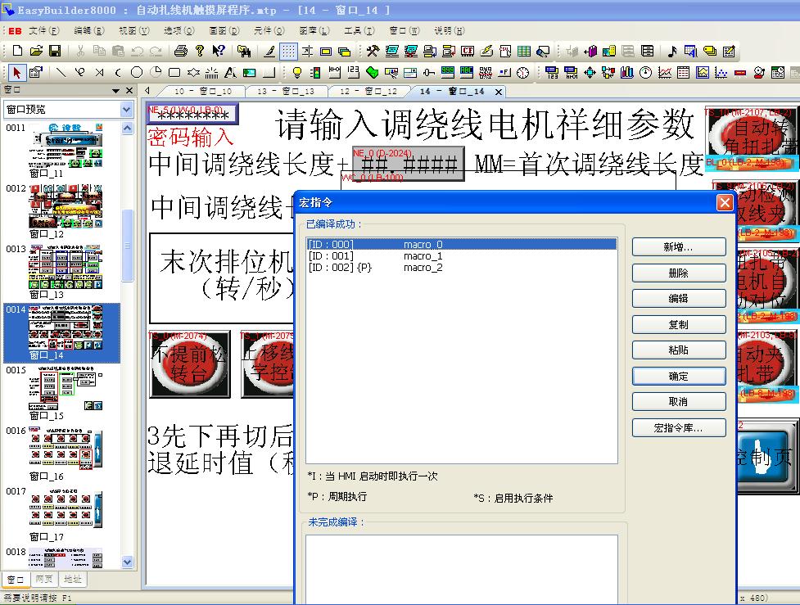Click the Save floppy disk icon

pos(55,52)
